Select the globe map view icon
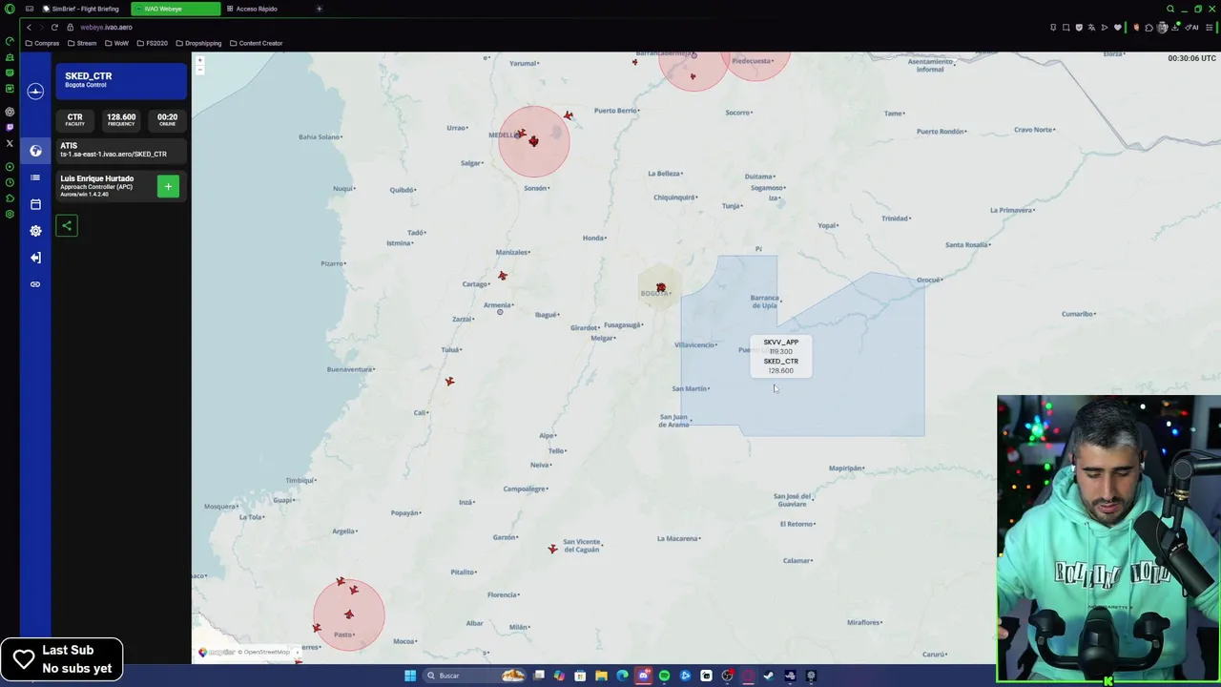The width and height of the screenshot is (1221, 687). point(35,151)
